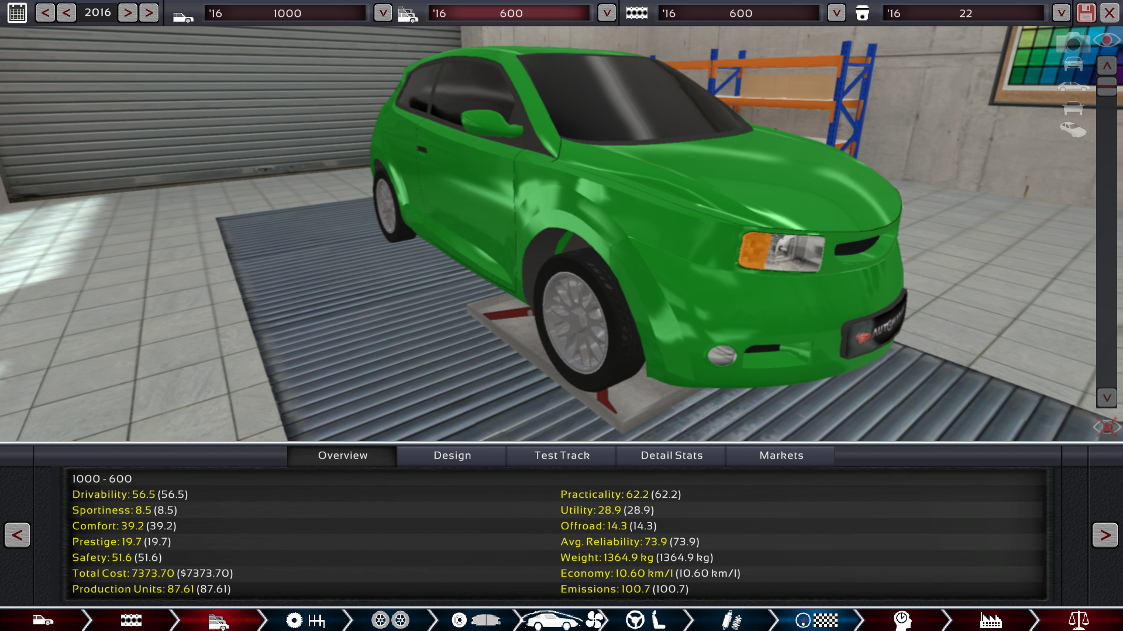The height and width of the screenshot is (631, 1123).
Task: Click the engine family name field showing 600
Action: [x=739, y=13]
